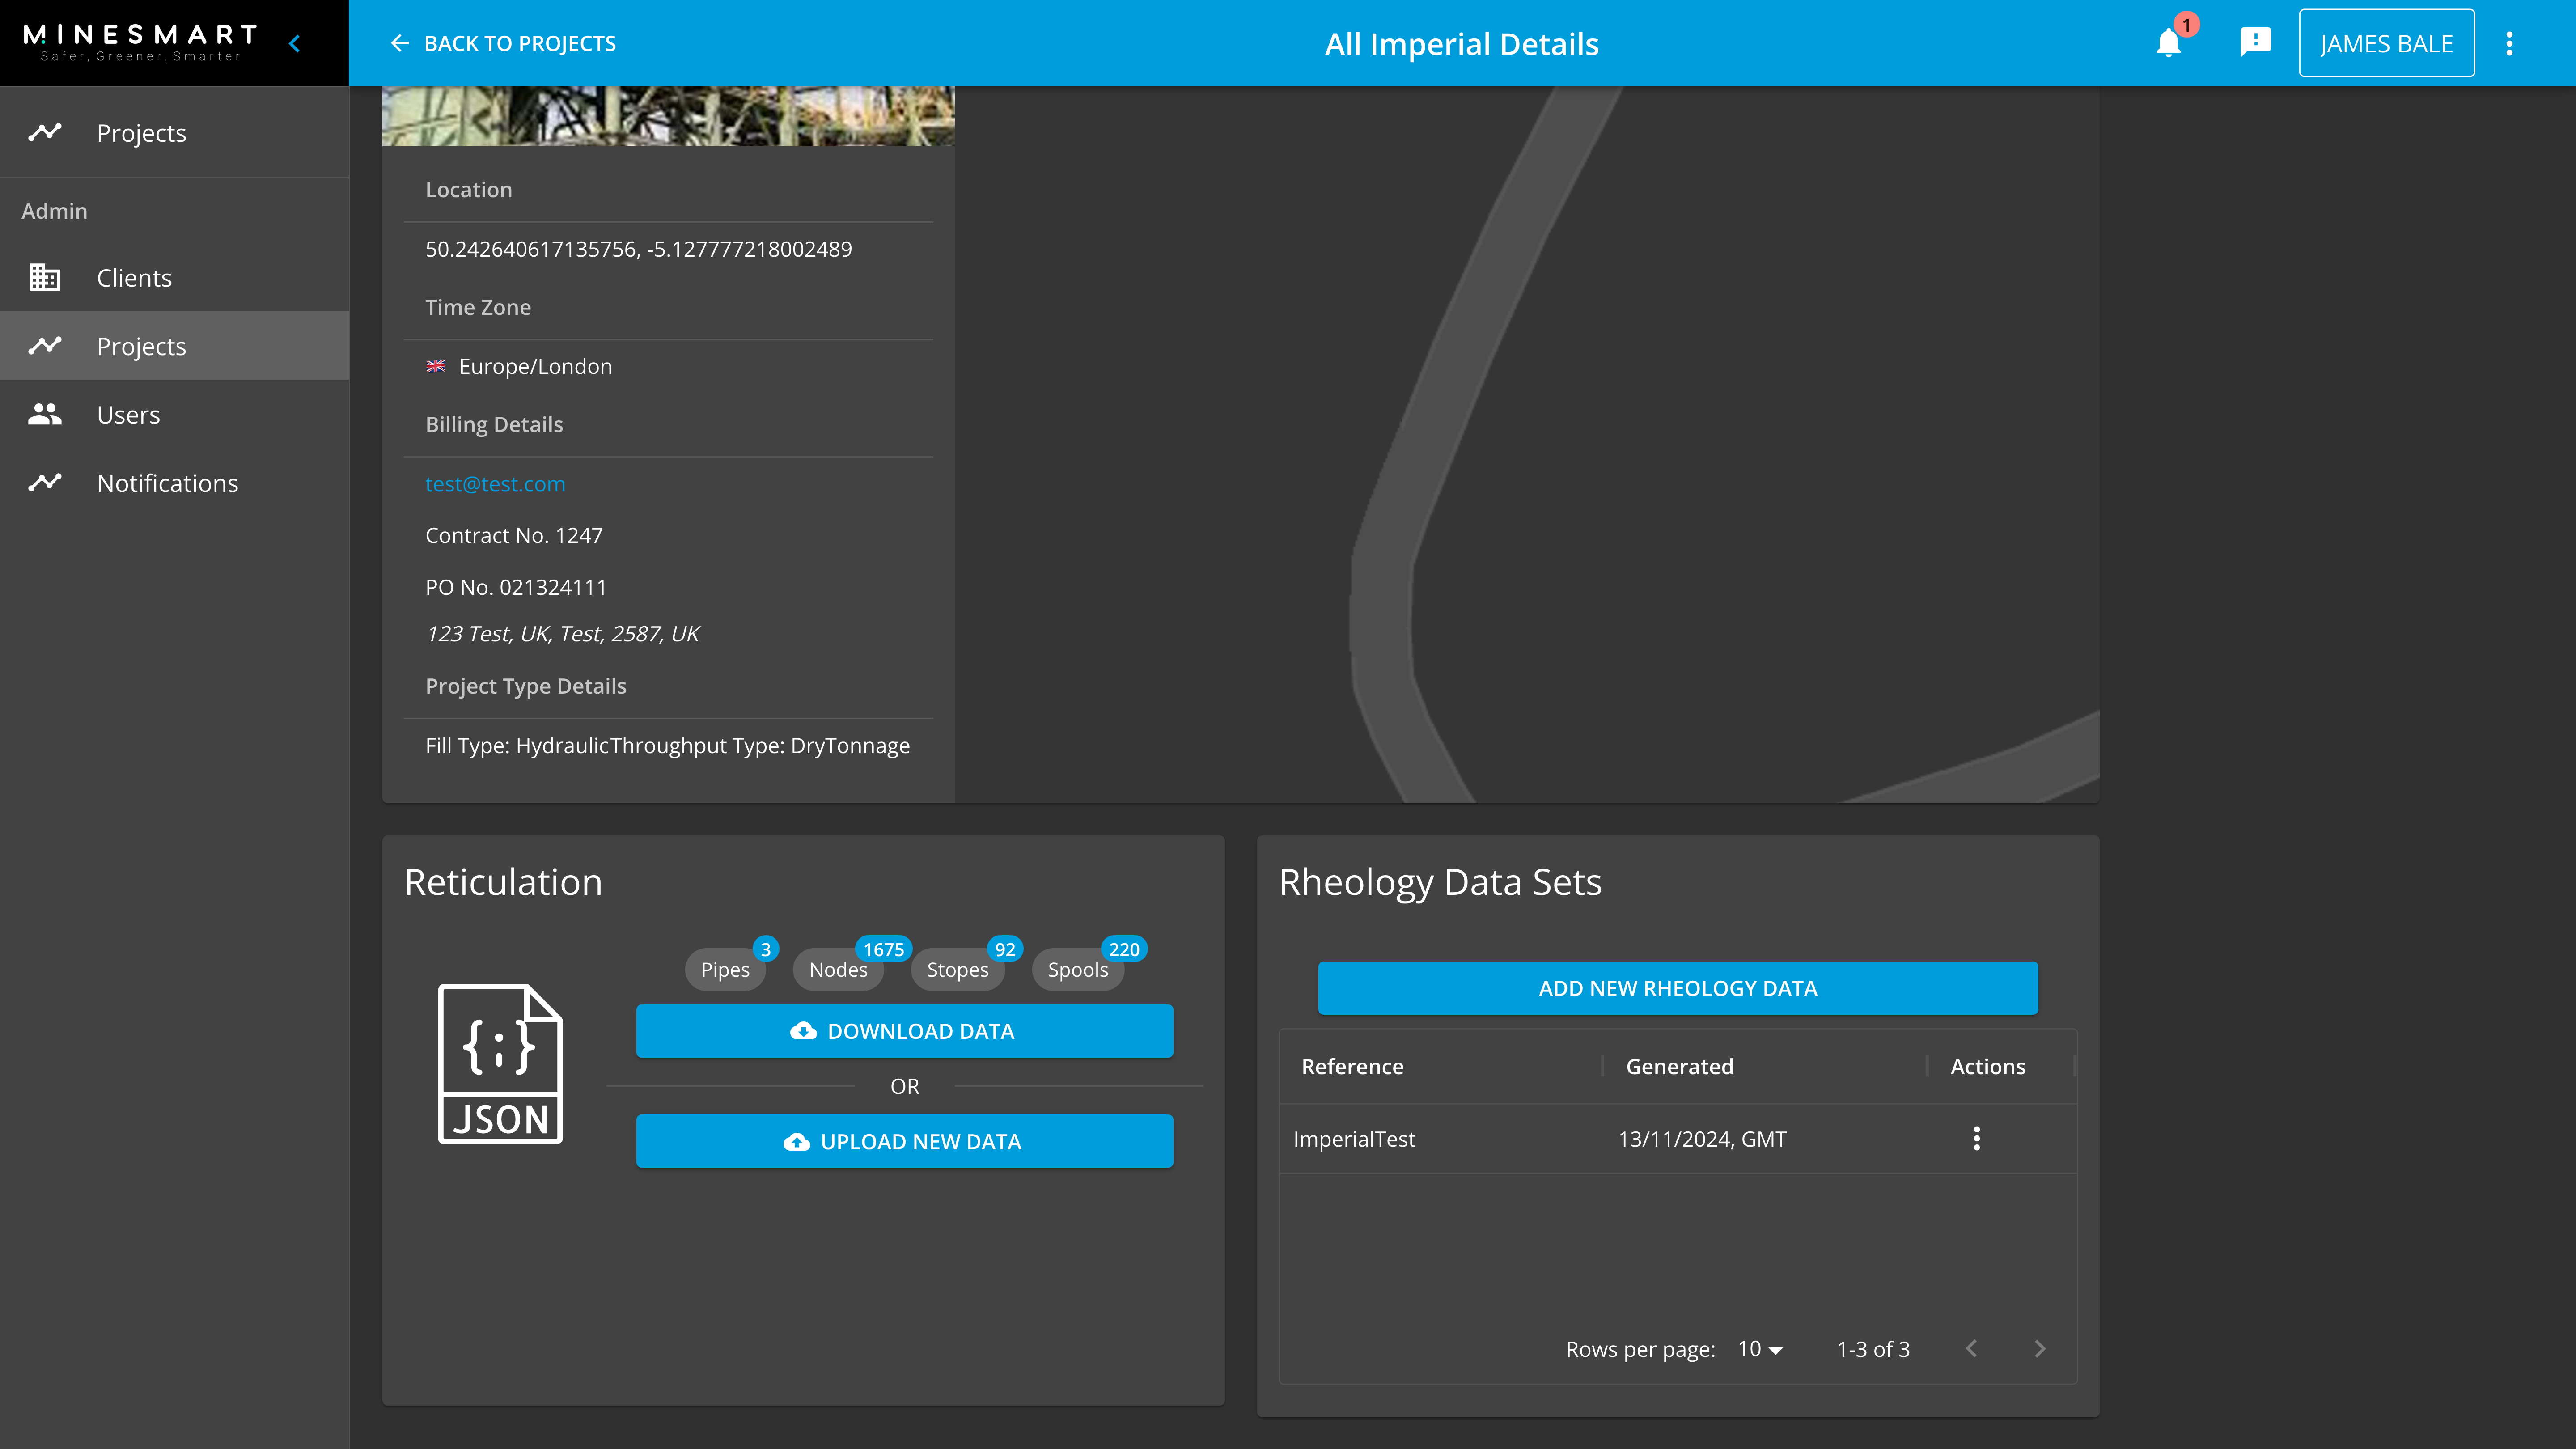Open the feedback message icon
Viewport: 2576px width, 1449px height.
click(2255, 43)
